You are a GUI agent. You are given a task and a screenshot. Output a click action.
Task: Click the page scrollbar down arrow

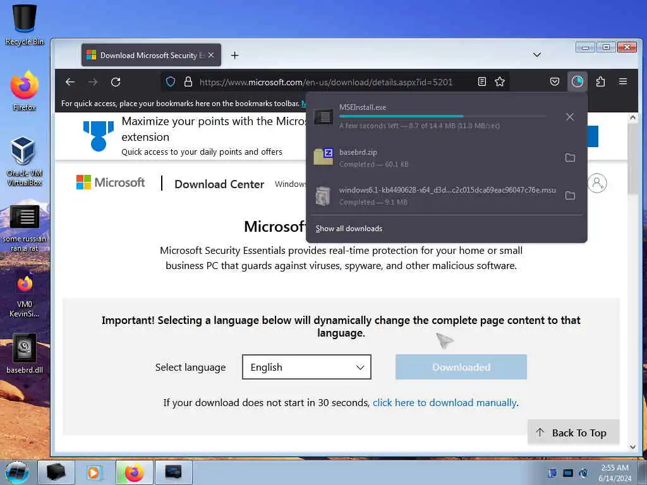point(633,447)
